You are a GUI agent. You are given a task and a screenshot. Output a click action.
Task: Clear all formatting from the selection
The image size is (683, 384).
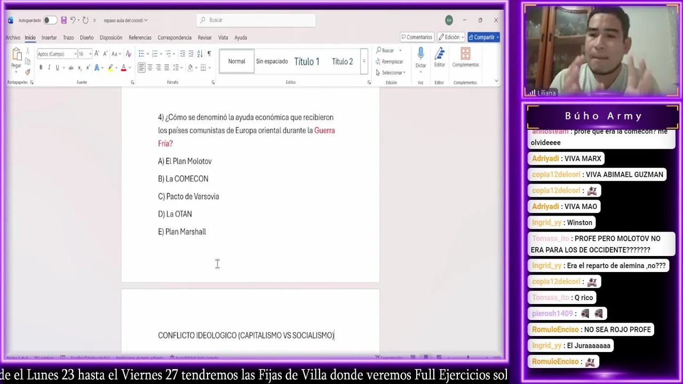[x=128, y=54]
